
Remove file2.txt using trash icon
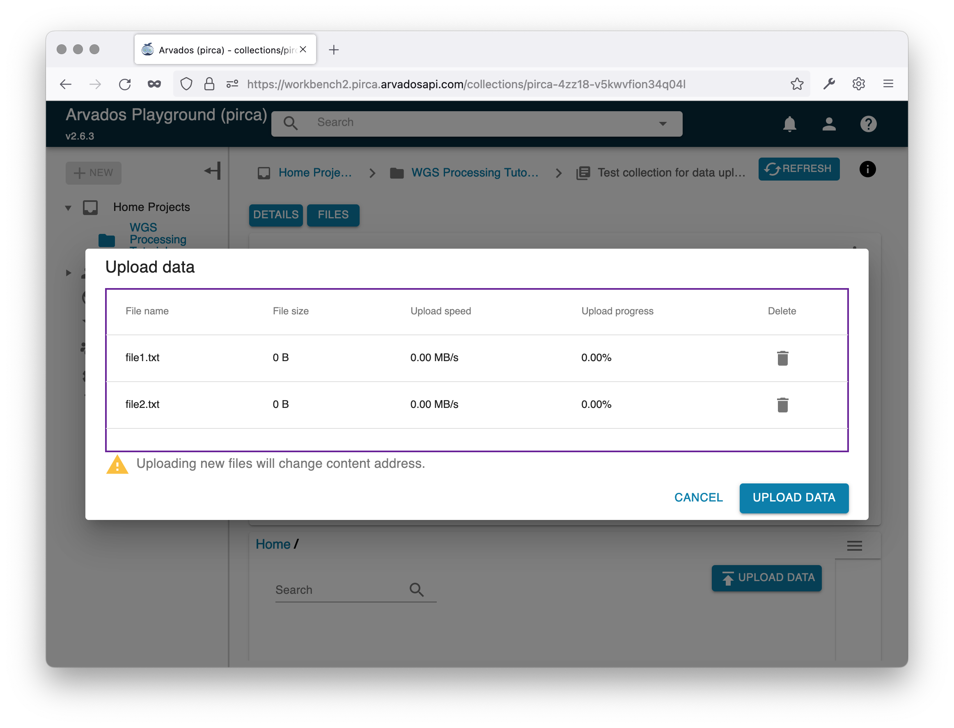click(x=782, y=405)
